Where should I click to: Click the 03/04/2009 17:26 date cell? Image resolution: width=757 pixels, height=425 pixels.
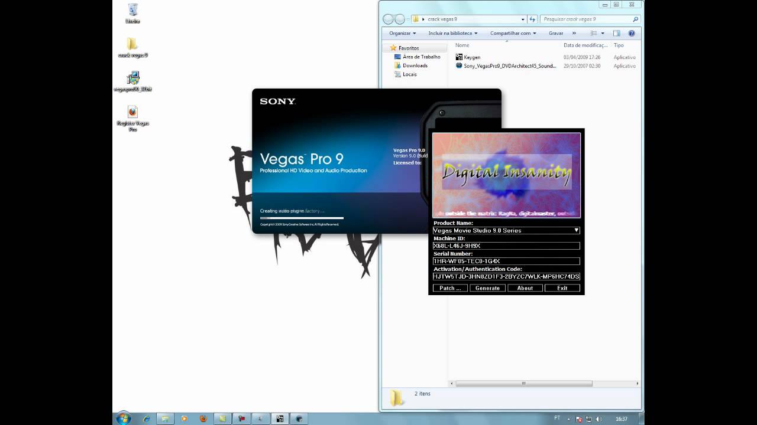coord(582,57)
